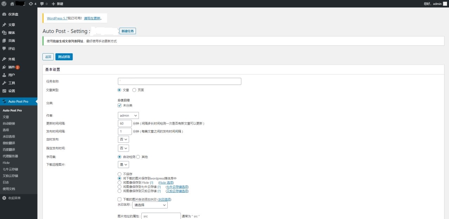Screen dimensions: 449x219
Task: Click the admin avatar thumbnail
Action: (445, 4)
